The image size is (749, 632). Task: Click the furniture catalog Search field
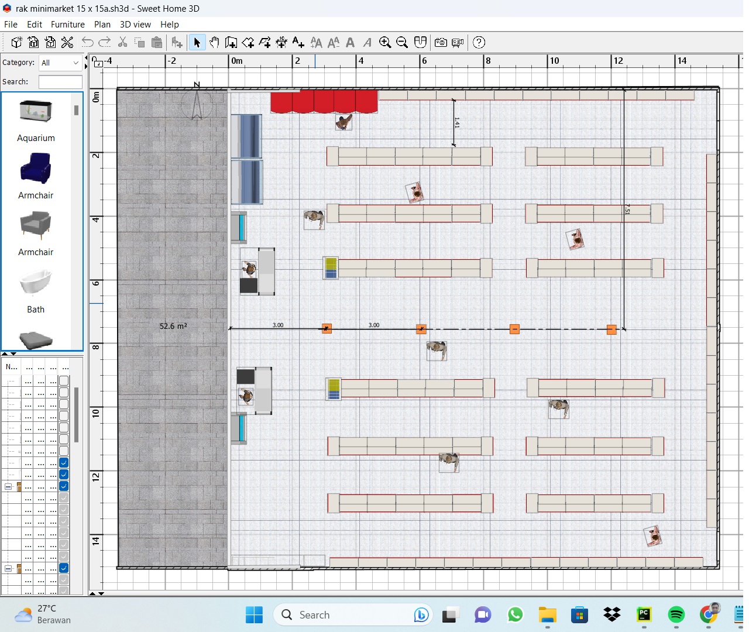pyautogui.click(x=60, y=82)
